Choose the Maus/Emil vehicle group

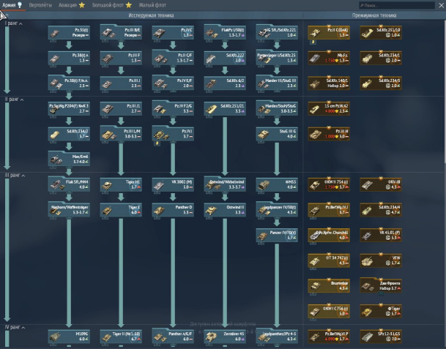pyautogui.click(x=69, y=159)
